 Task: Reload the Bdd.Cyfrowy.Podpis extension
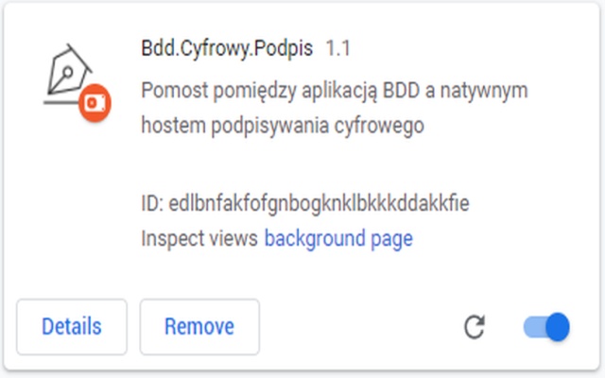[475, 328]
